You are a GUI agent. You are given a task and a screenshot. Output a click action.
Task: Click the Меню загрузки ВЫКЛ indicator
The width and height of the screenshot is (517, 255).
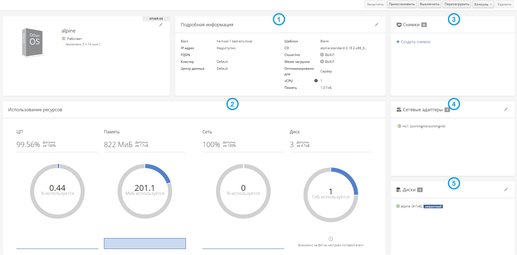(x=327, y=61)
